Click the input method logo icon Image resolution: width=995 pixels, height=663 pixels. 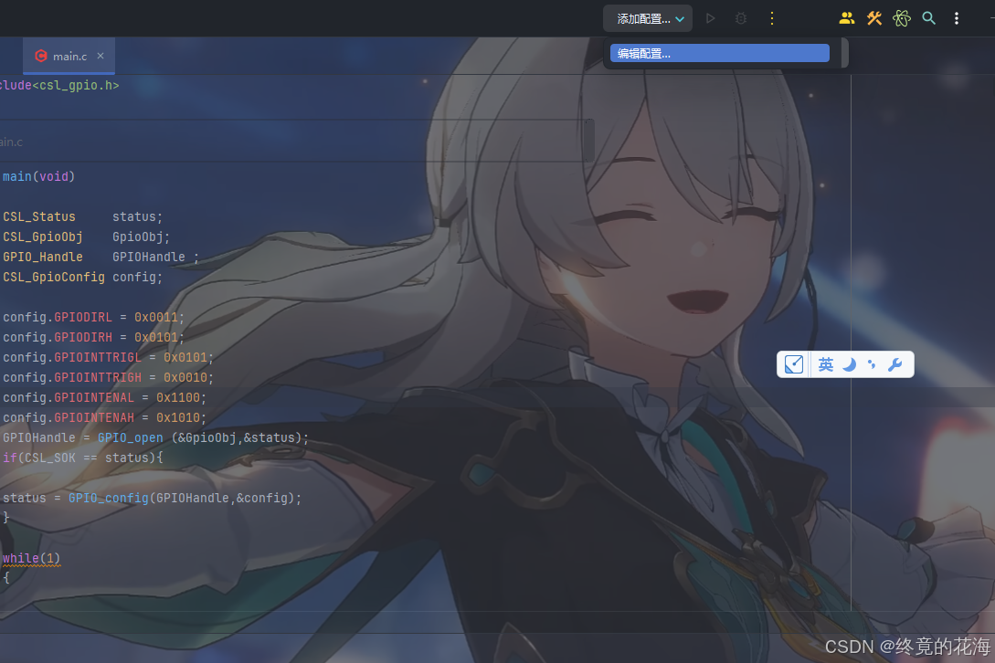794,364
